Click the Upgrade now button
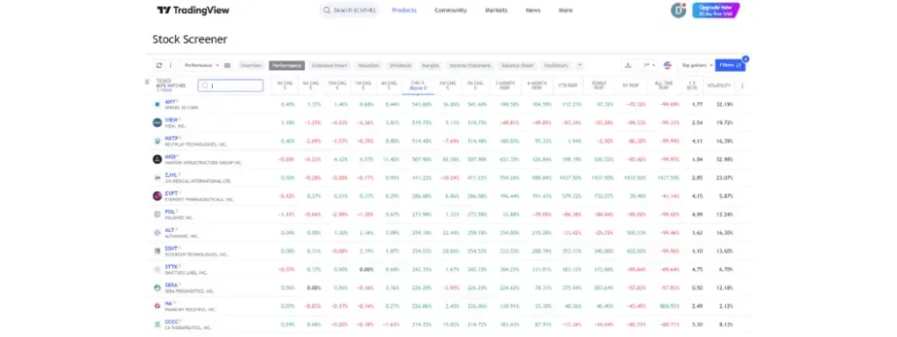 [716, 11]
